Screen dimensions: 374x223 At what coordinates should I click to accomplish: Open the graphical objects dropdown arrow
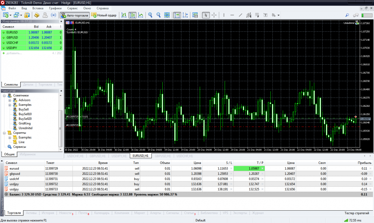coord(278,15)
